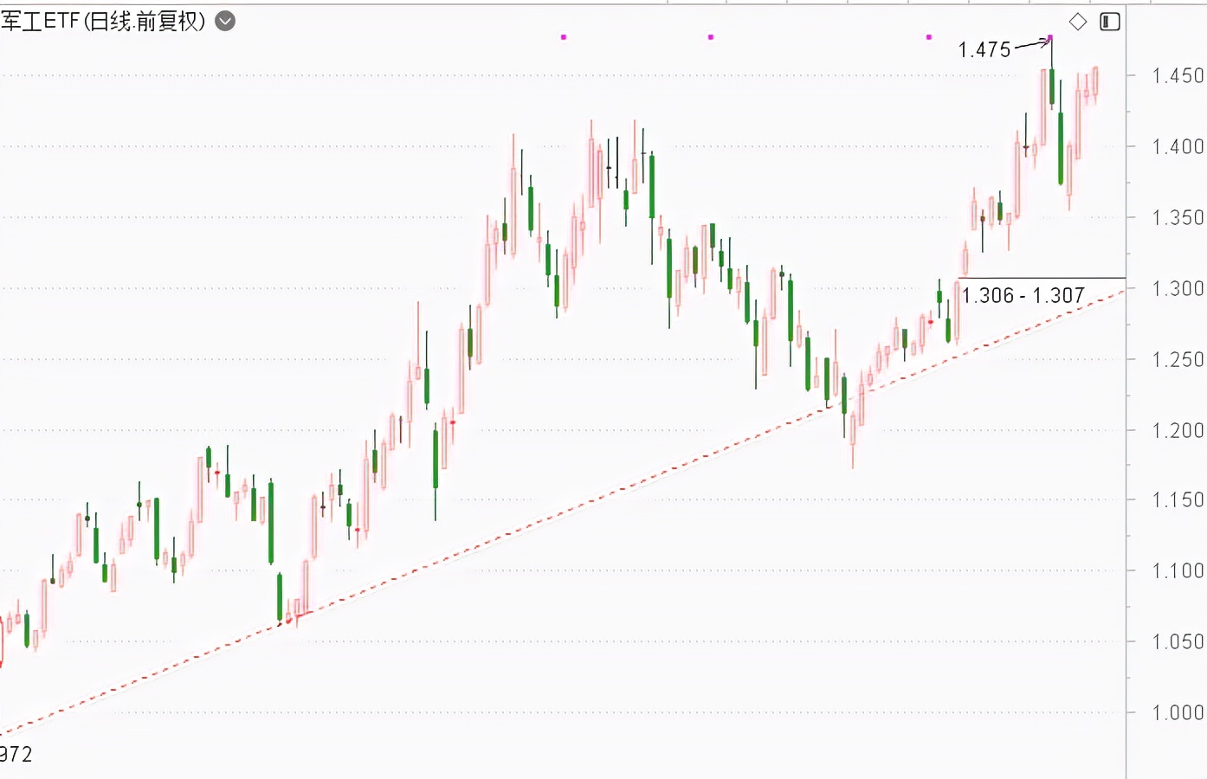Click the 1.300 price axis label
This screenshot has width=1207, height=779.
(x=1178, y=289)
